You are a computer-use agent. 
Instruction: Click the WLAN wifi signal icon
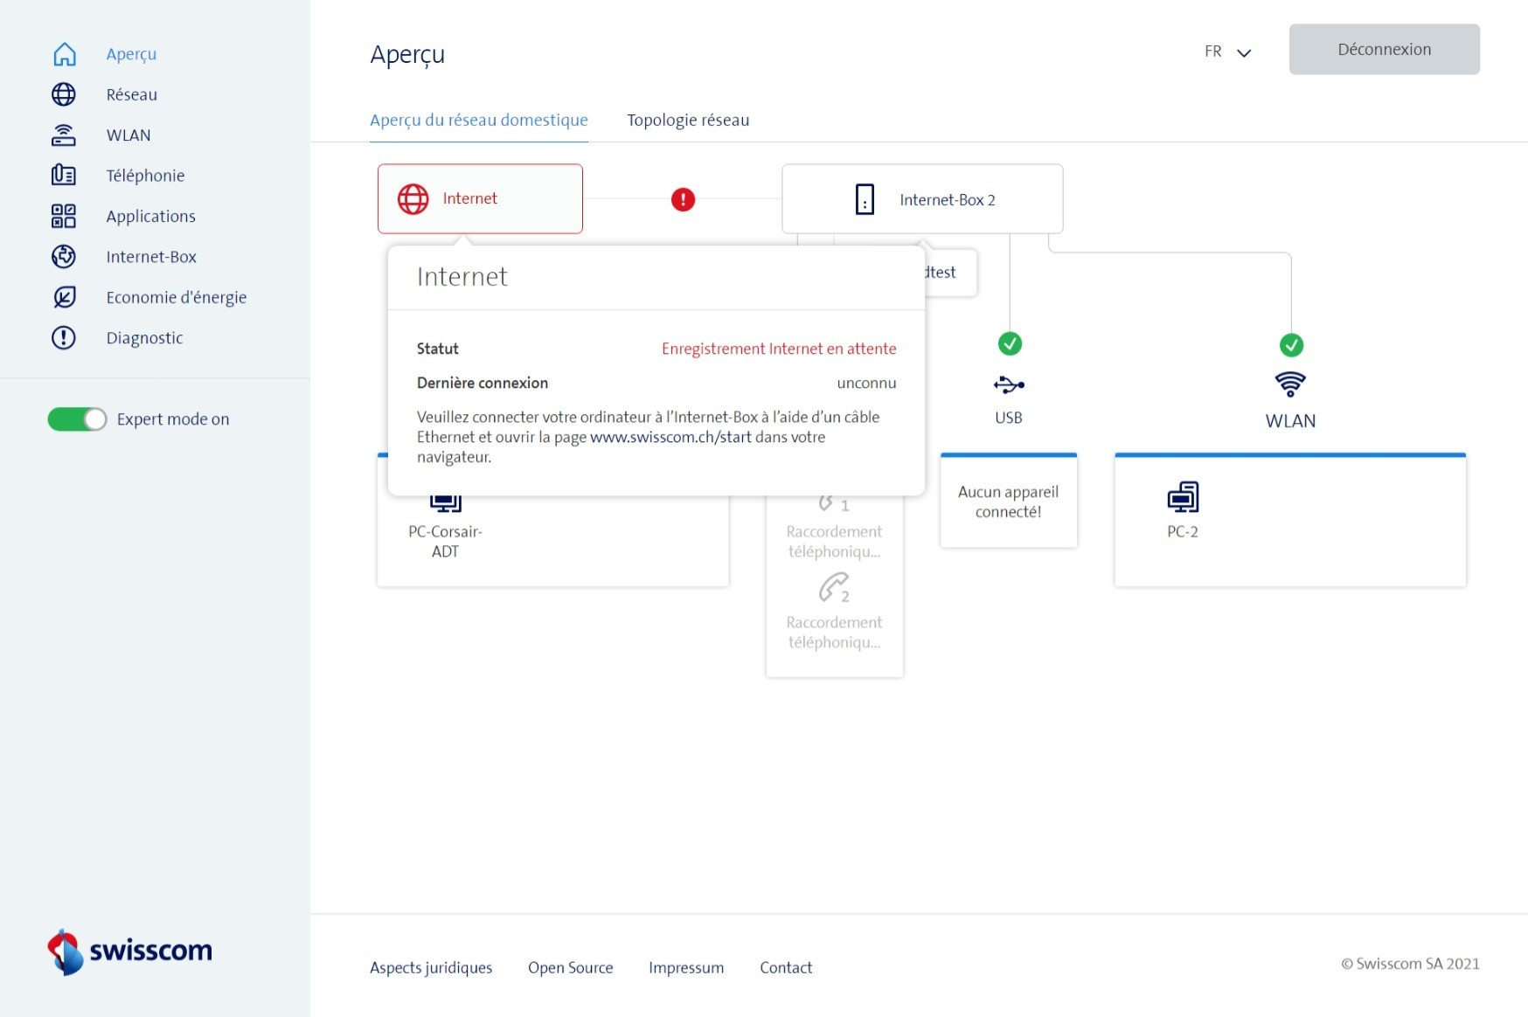(x=1290, y=384)
